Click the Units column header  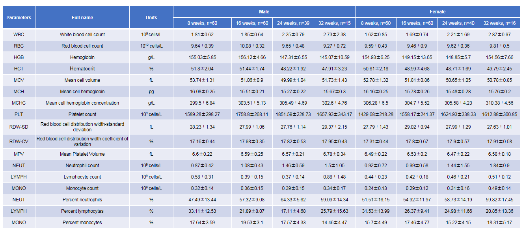click(x=151, y=17)
